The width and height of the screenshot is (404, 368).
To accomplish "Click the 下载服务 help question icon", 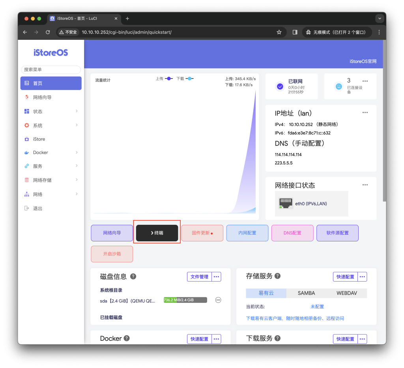I will (x=277, y=338).
